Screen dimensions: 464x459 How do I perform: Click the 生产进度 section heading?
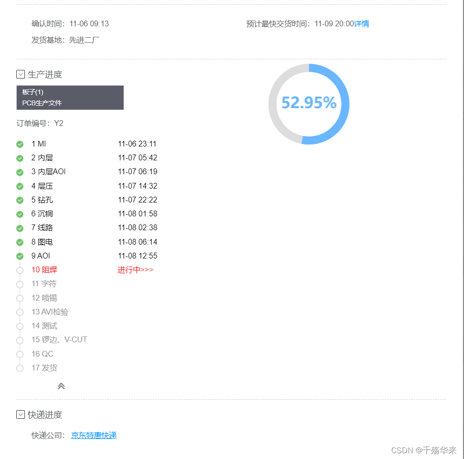coord(45,74)
